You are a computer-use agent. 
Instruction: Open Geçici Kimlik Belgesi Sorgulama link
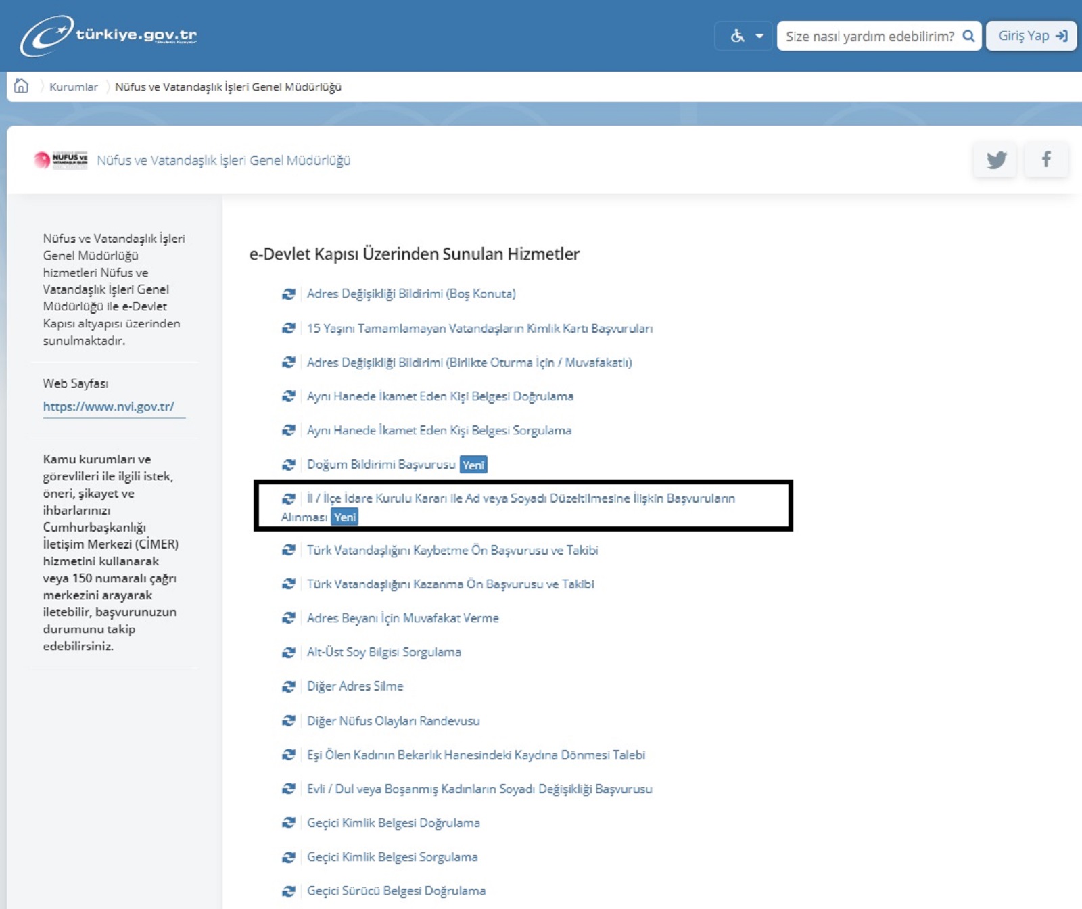pyautogui.click(x=392, y=857)
